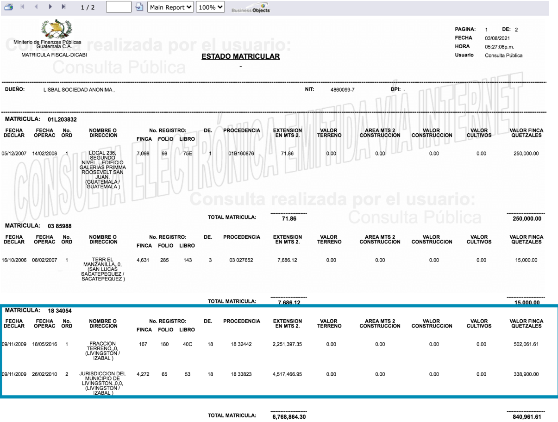Go to the previous page

point(36,7)
